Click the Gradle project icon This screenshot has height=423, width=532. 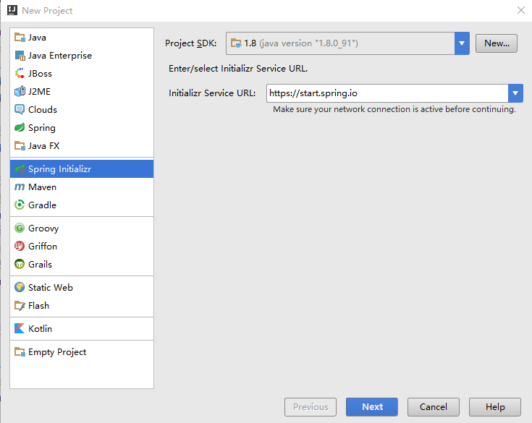click(x=20, y=205)
